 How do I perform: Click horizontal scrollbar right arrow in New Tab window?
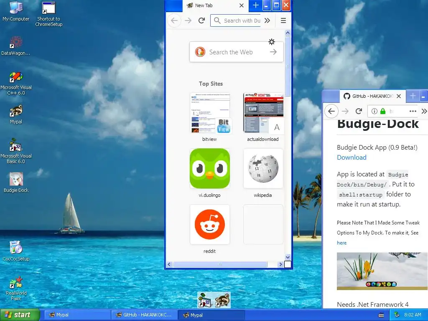(x=280, y=264)
